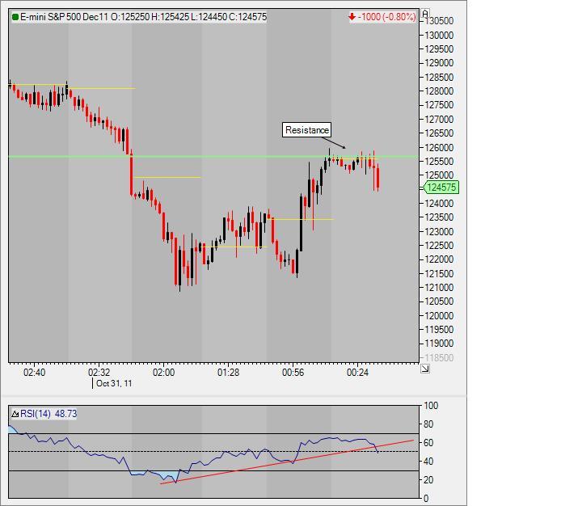Click the RSI(14) 48.73 indicator label
582x506 pixels.
48,414
